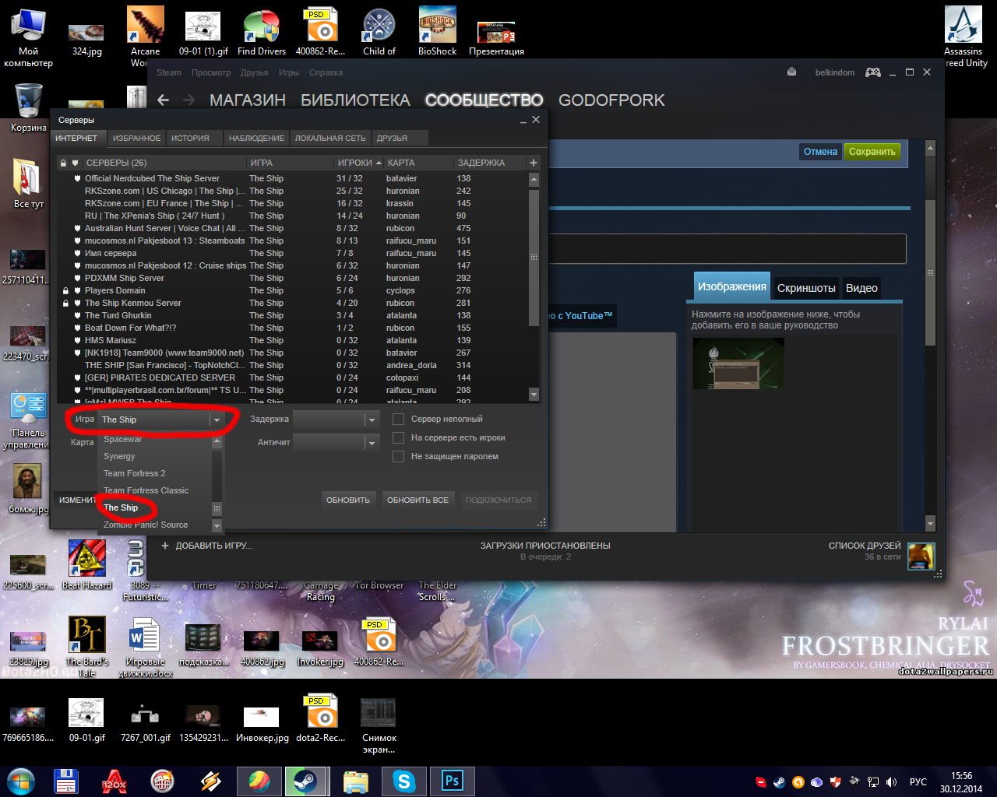Viewport: 997px width, 797px height.
Task: Open the Игра game filter dropdown
Action: 161,420
